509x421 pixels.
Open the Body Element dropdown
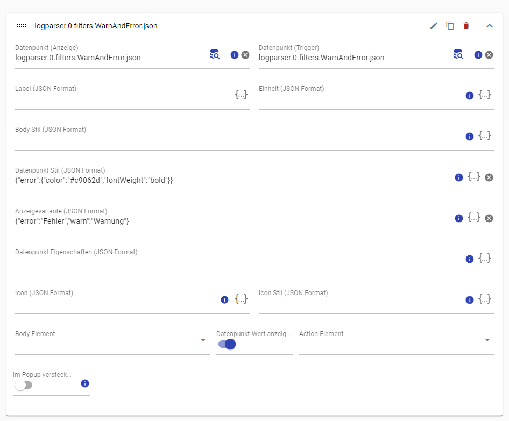(x=203, y=340)
